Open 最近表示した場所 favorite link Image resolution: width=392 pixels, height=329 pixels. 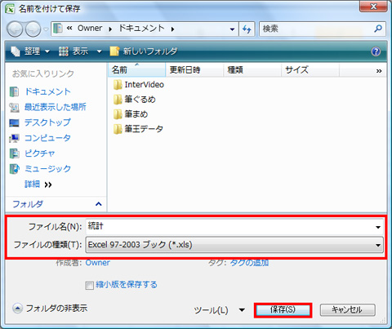[x=56, y=107]
